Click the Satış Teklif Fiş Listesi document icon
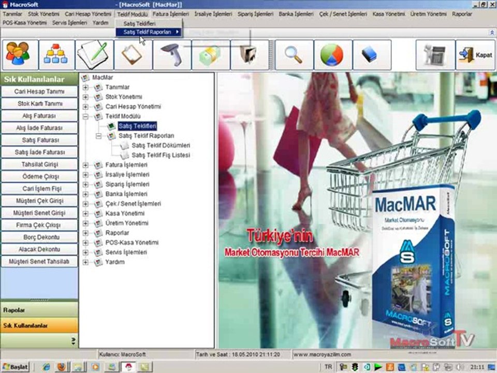 [x=125, y=155]
